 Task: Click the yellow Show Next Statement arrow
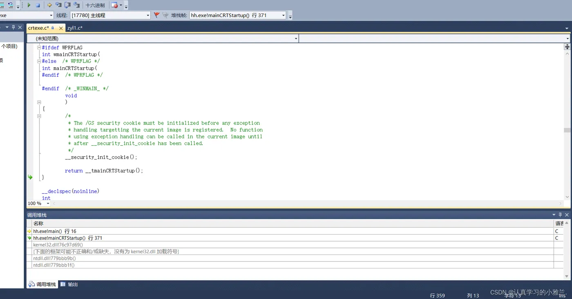[50, 5]
